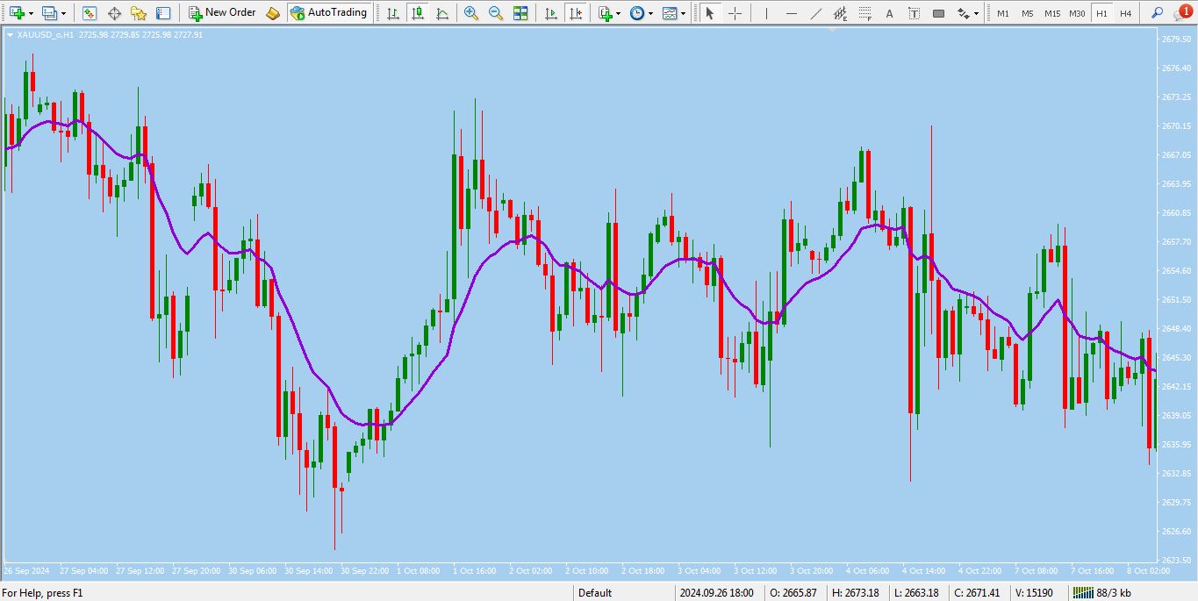
Task: Switch to the M30 timeframe
Action: pos(1077,13)
